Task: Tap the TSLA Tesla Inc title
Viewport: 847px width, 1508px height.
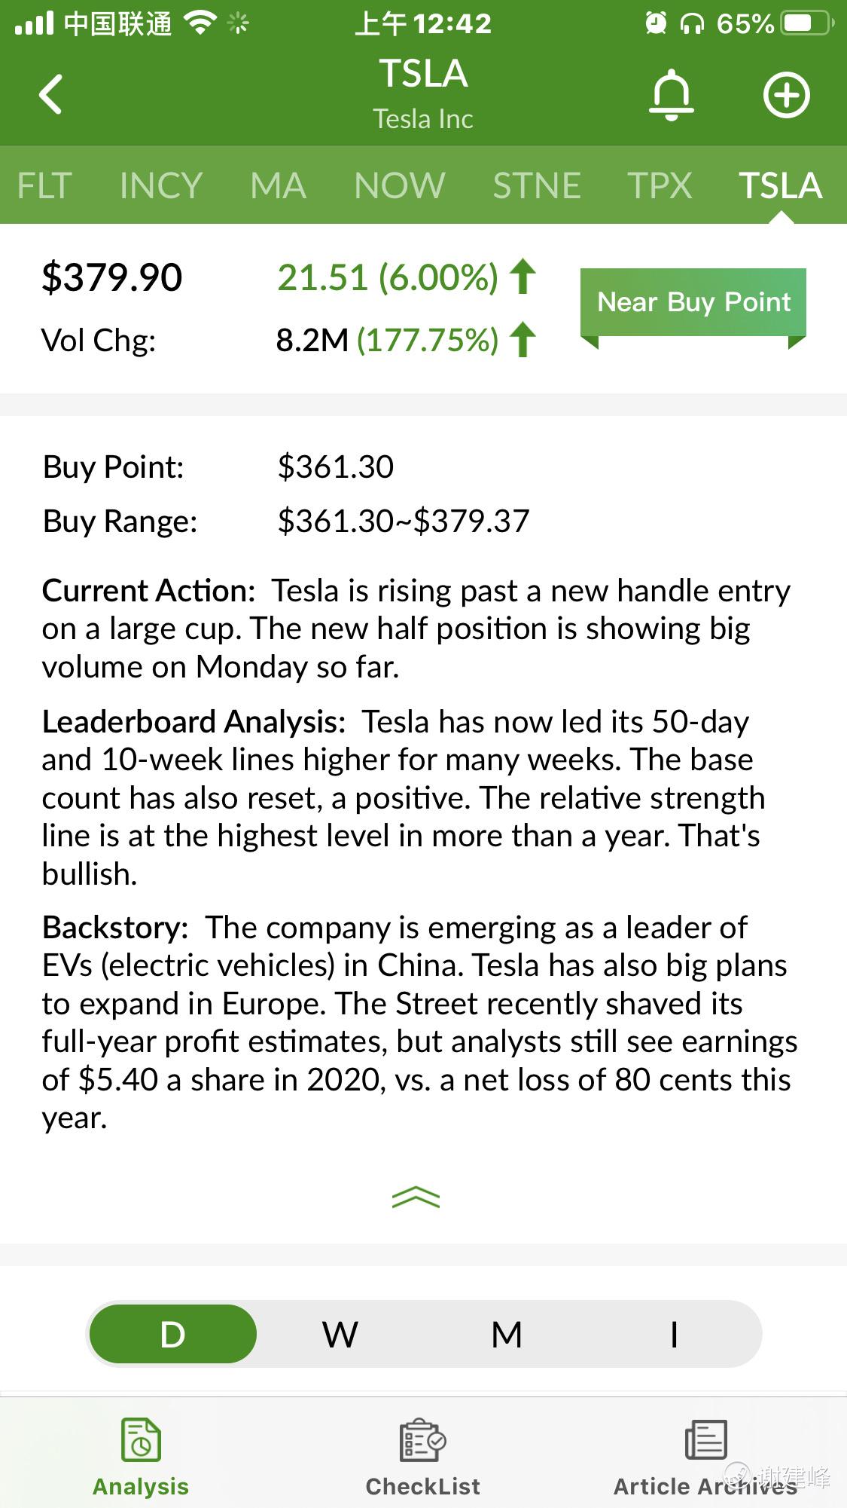Action: (x=423, y=92)
